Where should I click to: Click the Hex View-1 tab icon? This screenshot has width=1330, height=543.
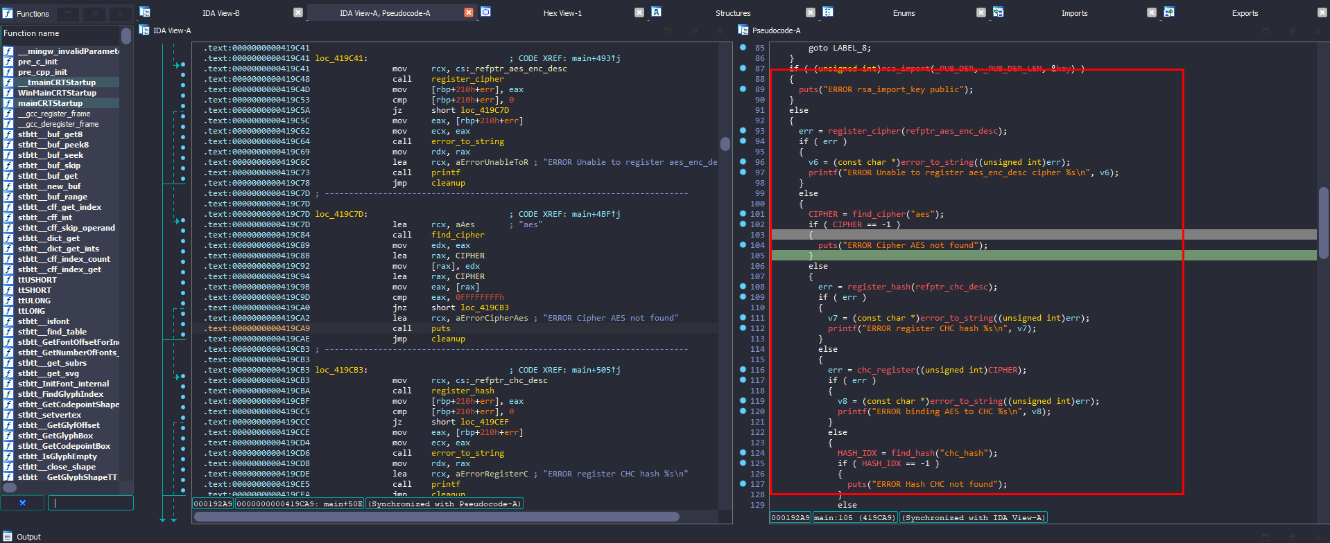pos(486,12)
